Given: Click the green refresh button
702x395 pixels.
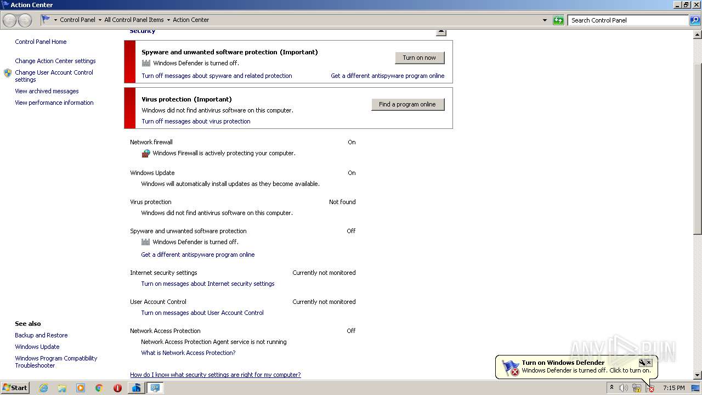Looking at the screenshot, I should 558,20.
